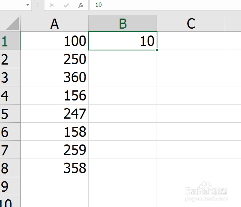Image resolution: width=241 pixels, height=207 pixels.
Task: Select column A header
Action: (54, 23)
